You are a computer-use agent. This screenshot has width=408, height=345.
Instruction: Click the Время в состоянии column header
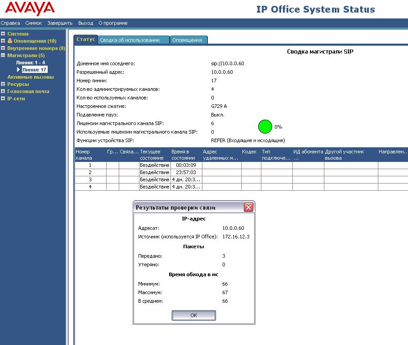(186, 155)
